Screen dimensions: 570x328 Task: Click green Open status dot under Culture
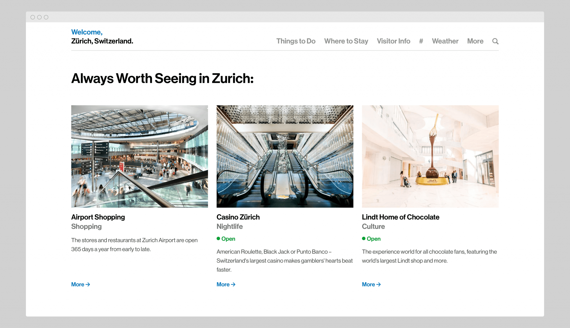[x=364, y=238]
